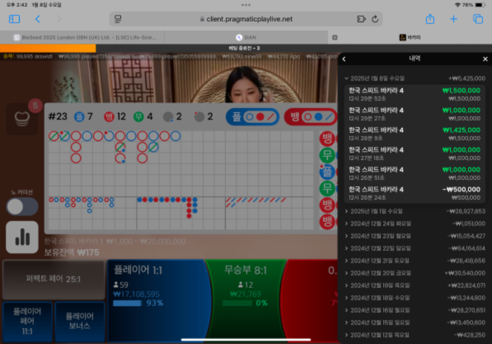Open the 12:29:52 round with ₩1,500,000
Viewport: 492px width, 344px height.
[415, 94]
